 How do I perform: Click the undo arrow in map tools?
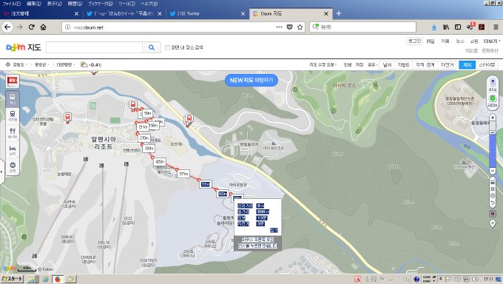coord(493,203)
